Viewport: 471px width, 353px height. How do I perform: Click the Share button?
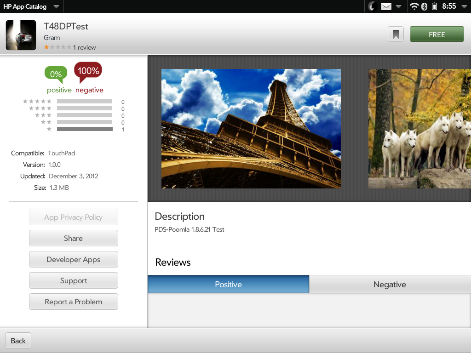click(x=74, y=238)
